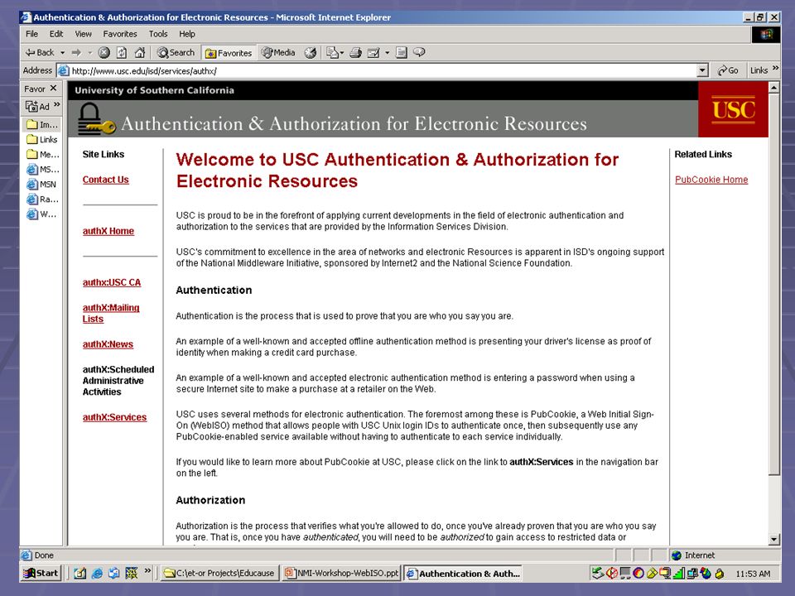Viewport: 795px width, 596px height.
Task: Click the fourth quick launch icon
Action: pyautogui.click(x=132, y=573)
